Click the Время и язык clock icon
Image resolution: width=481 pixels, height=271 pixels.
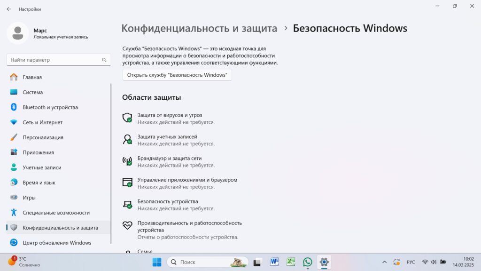coord(14,183)
